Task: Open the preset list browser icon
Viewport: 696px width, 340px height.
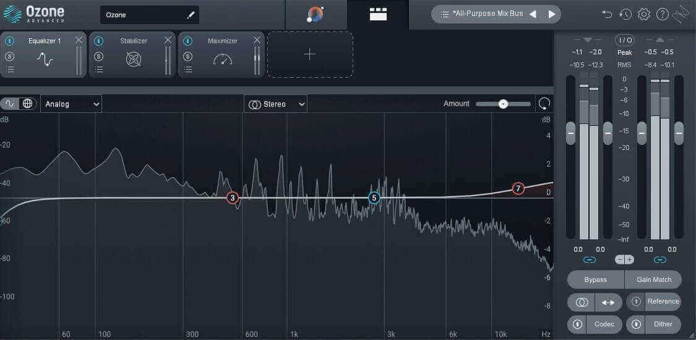Action: point(445,14)
